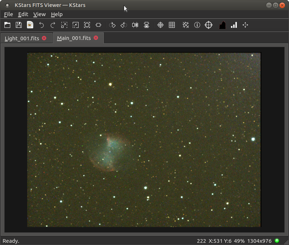Save the image with the floppy disk icon
The width and height of the screenshot is (289, 245).
point(19,25)
